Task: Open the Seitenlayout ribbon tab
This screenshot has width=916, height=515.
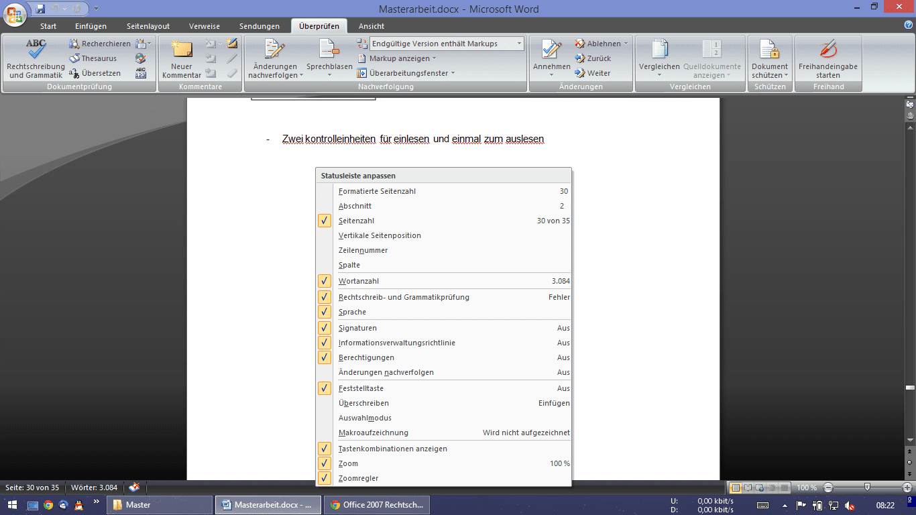Action: click(148, 26)
